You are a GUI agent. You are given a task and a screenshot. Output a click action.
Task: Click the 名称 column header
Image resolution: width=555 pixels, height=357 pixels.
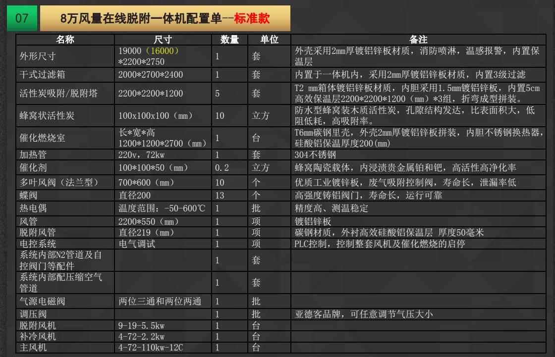(65, 40)
